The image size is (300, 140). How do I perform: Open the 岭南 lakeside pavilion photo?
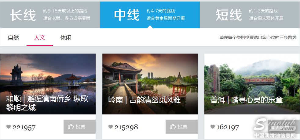[150, 84]
